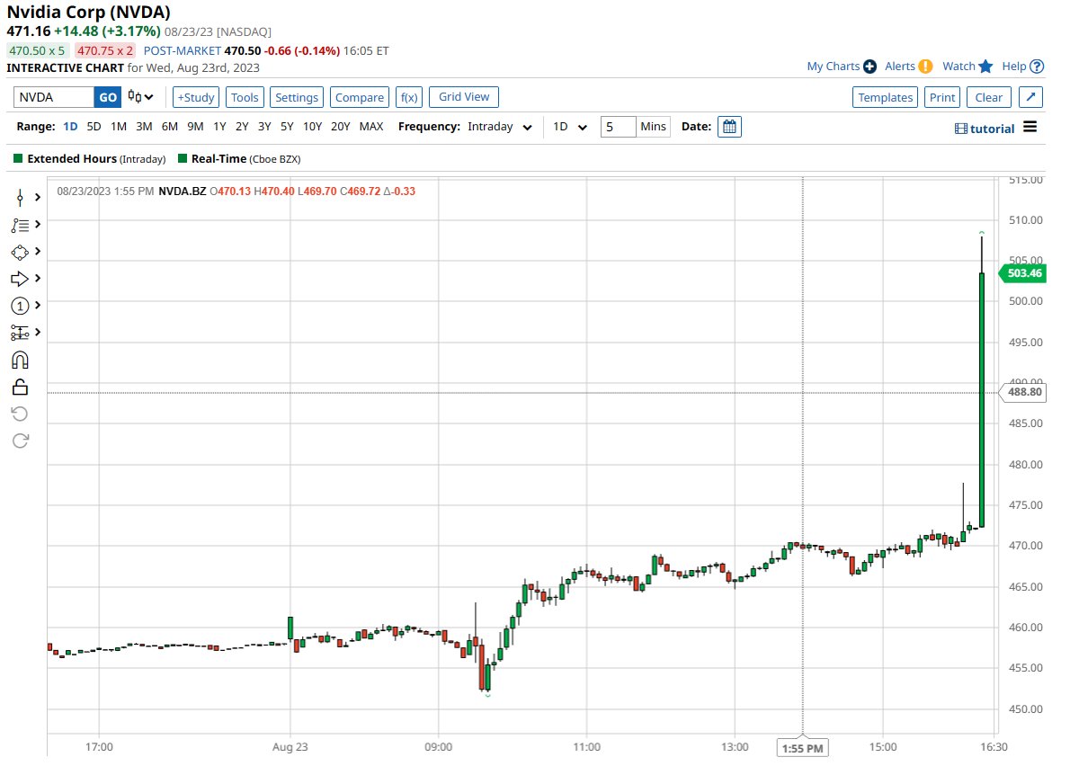Image resolution: width=1070 pixels, height=766 pixels.
Task: Click the Compare button
Action: (x=360, y=97)
